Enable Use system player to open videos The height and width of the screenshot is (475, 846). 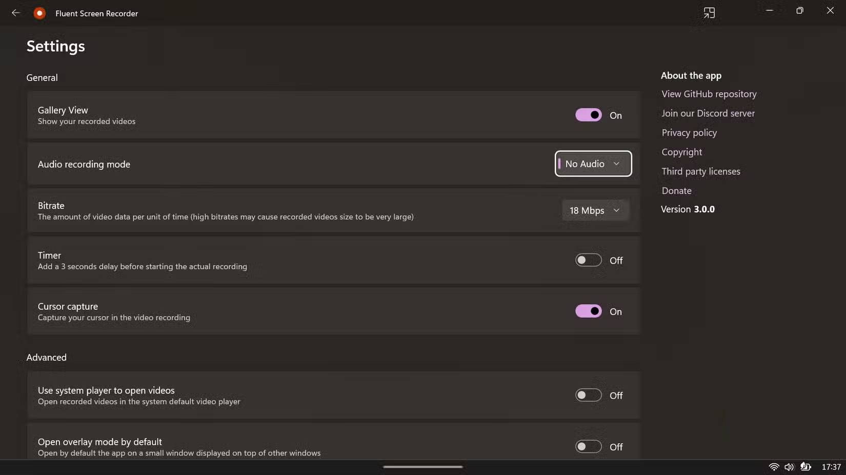click(588, 395)
